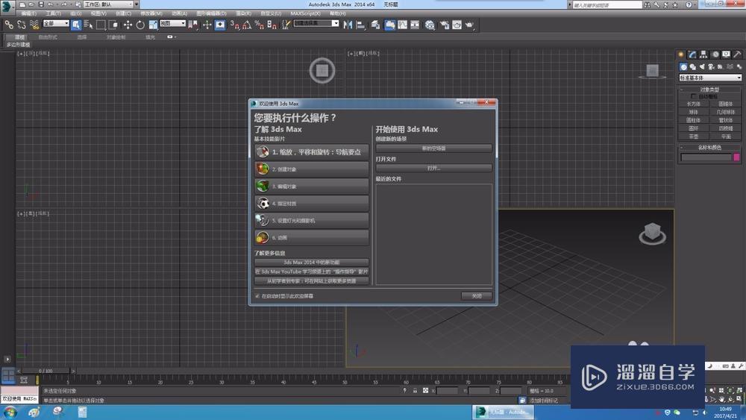Click the magenta object color swatch

736,157
